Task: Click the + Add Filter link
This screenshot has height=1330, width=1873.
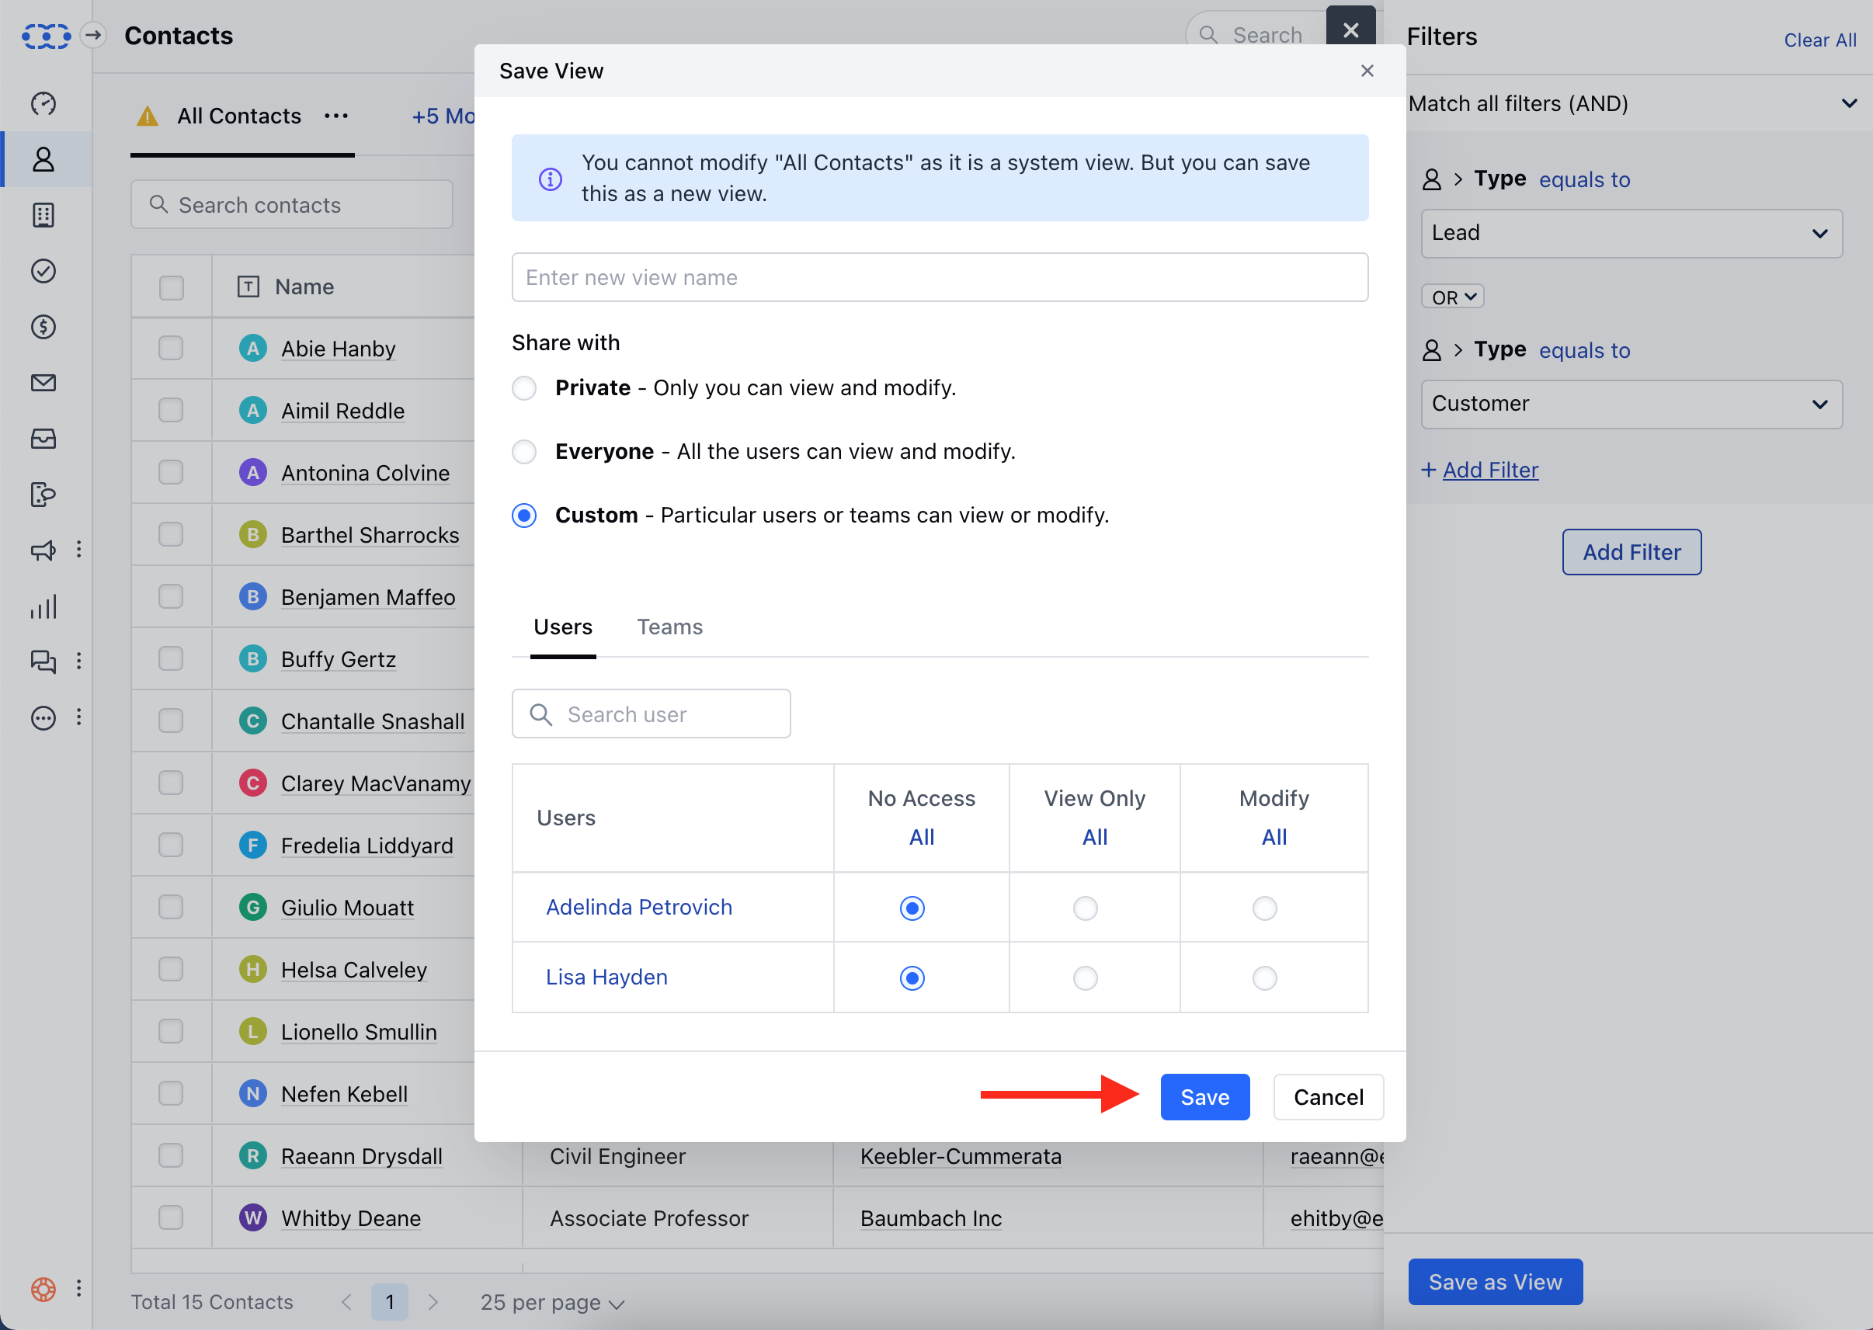Action: [x=1479, y=470]
